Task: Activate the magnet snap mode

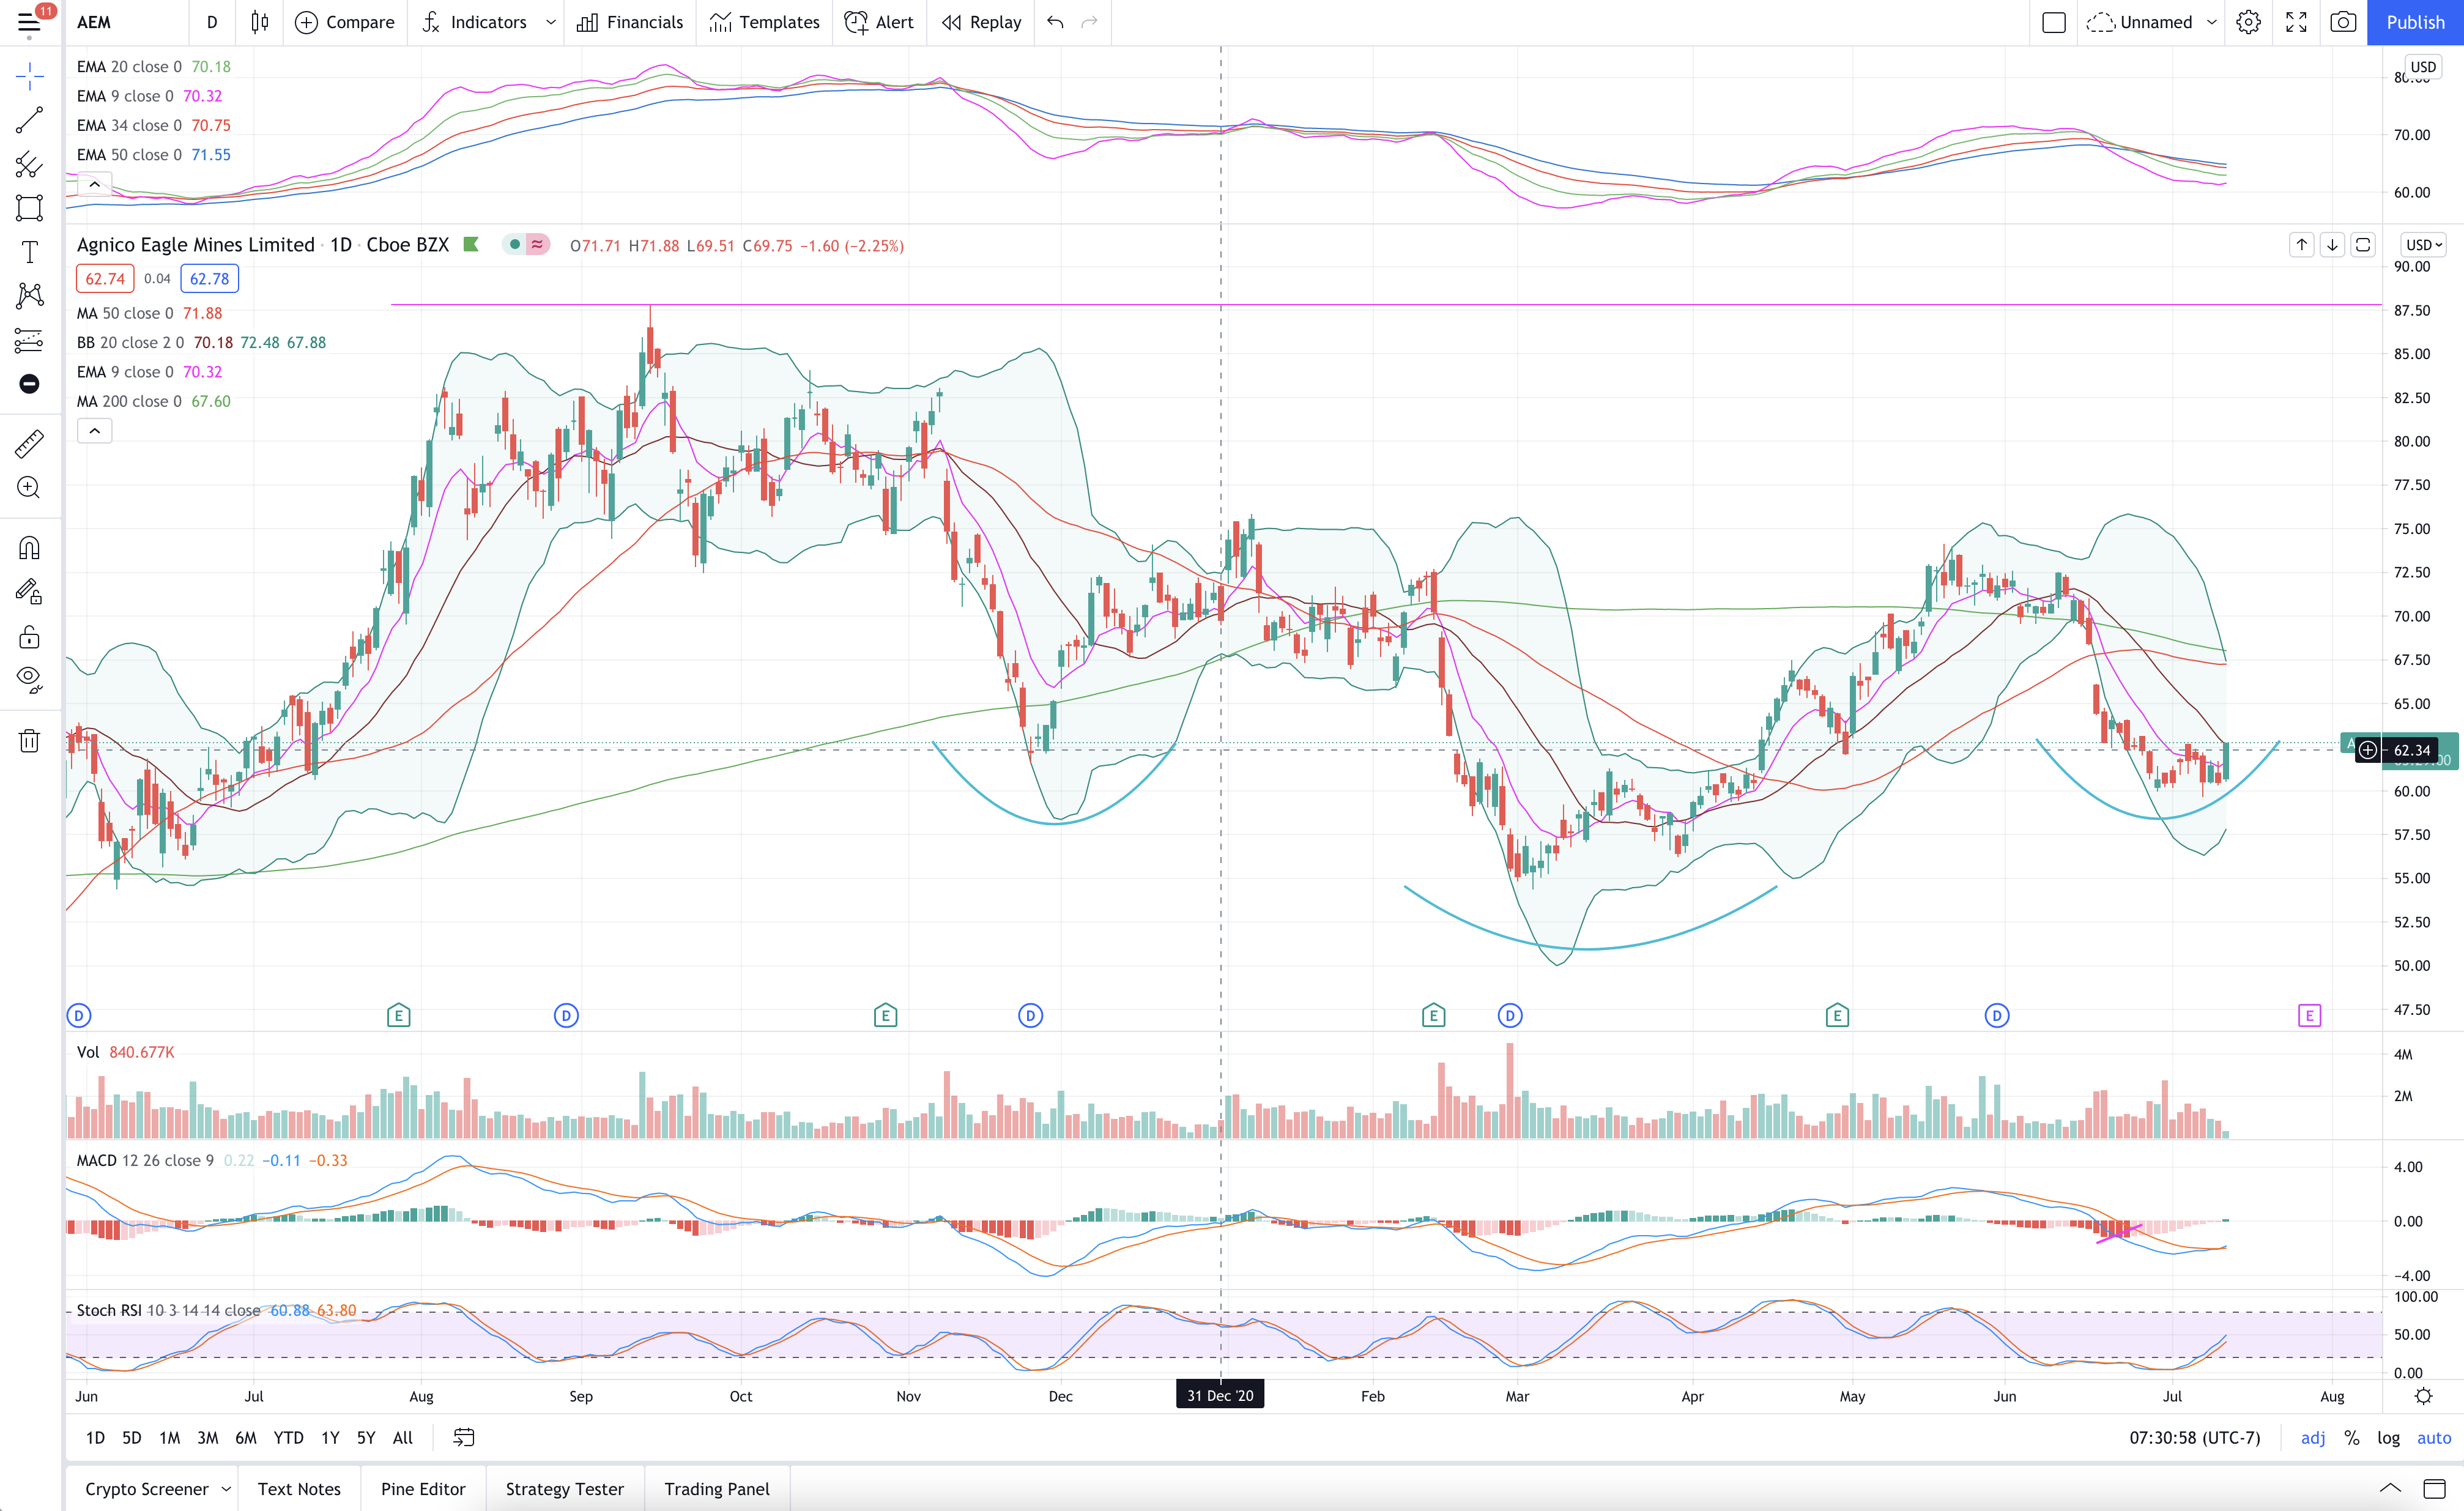Action: (29, 548)
